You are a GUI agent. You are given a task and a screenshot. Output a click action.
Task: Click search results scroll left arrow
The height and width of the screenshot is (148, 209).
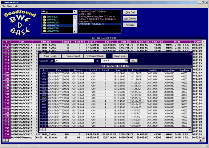pos(41,130)
